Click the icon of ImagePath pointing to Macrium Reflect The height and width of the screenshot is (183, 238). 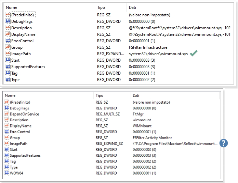coord(7,143)
